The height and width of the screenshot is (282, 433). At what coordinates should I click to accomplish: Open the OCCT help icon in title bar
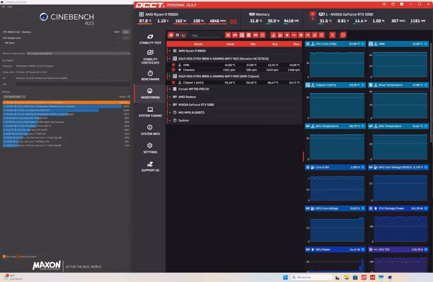pyautogui.click(x=393, y=4)
